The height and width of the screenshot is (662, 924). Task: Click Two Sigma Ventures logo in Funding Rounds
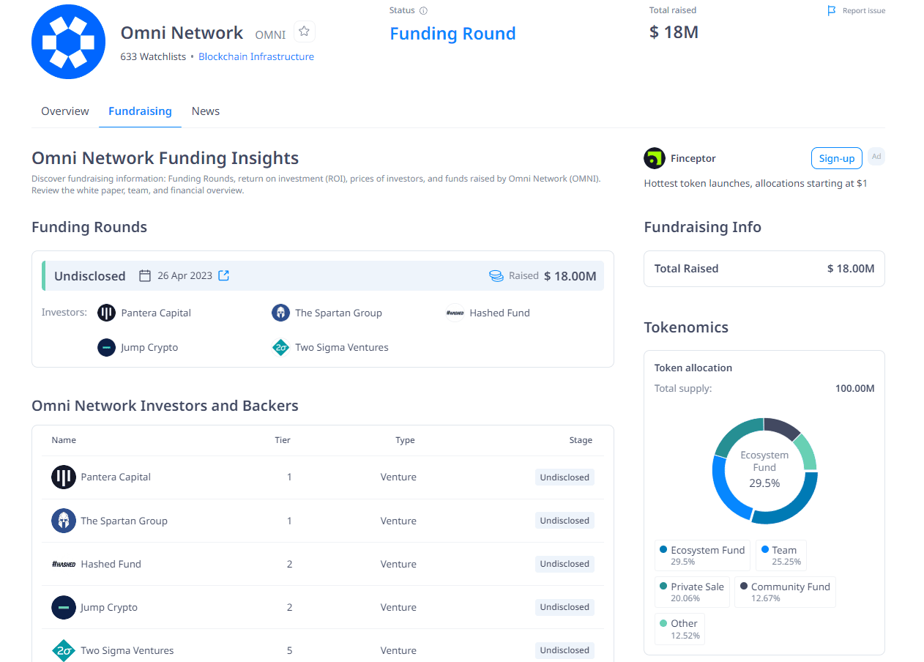tap(280, 347)
